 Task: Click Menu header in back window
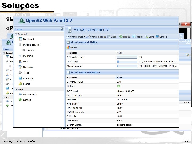[x=6, y=49]
